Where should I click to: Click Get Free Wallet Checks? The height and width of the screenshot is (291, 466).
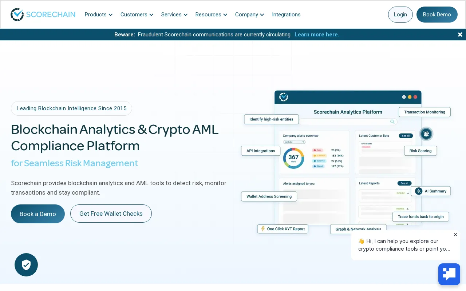(x=111, y=214)
